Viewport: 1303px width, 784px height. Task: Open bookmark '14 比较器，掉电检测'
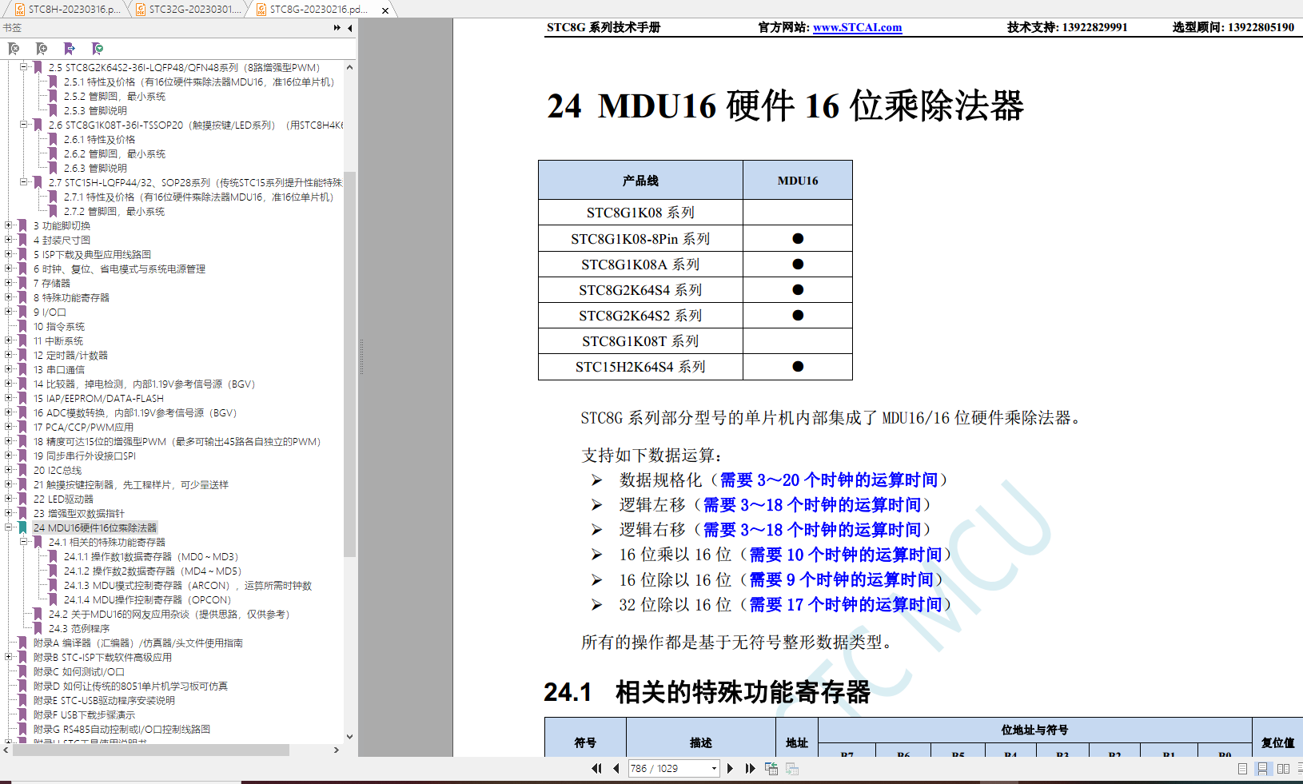click(x=144, y=384)
